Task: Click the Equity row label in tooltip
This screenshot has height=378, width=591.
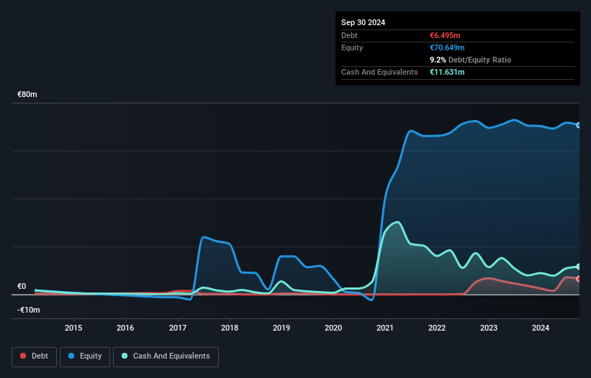Action: [x=352, y=47]
